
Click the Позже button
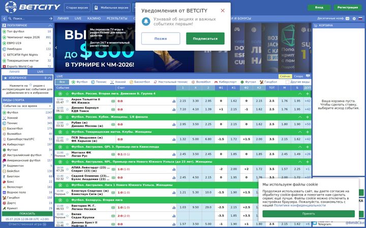click(x=161, y=39)
